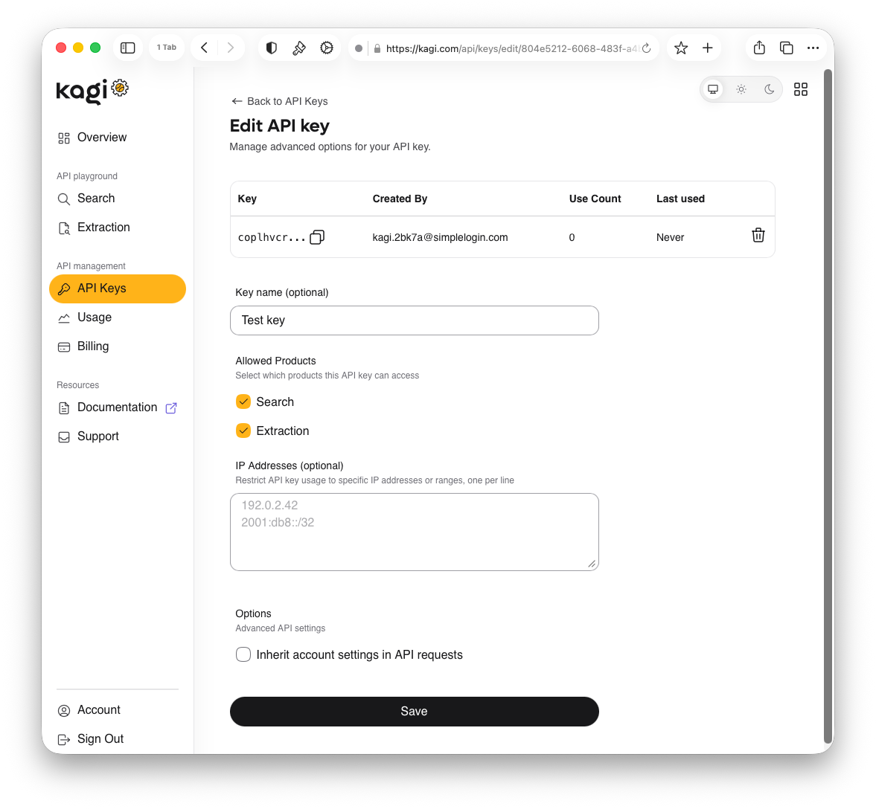This screenshot has height=809, width=876.
Task: Go Back to API Keys
Action: (279, 102)
